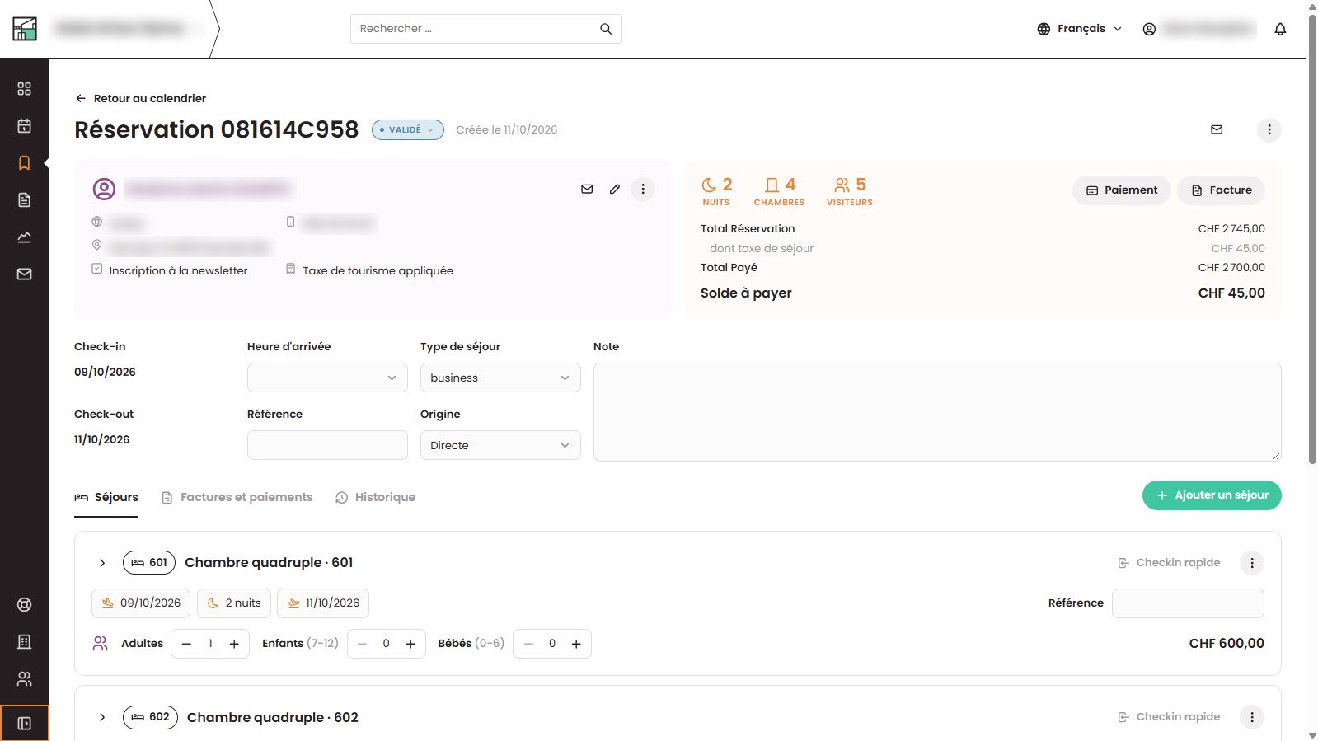Open the documents icon in sidebar
The width and height of the screenshot is (1318, 741).
[x=25, y=200]
